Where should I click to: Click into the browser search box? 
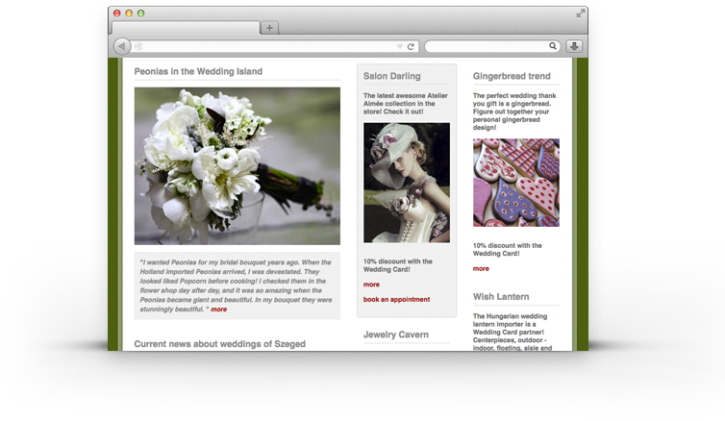[x=486, y=46]
